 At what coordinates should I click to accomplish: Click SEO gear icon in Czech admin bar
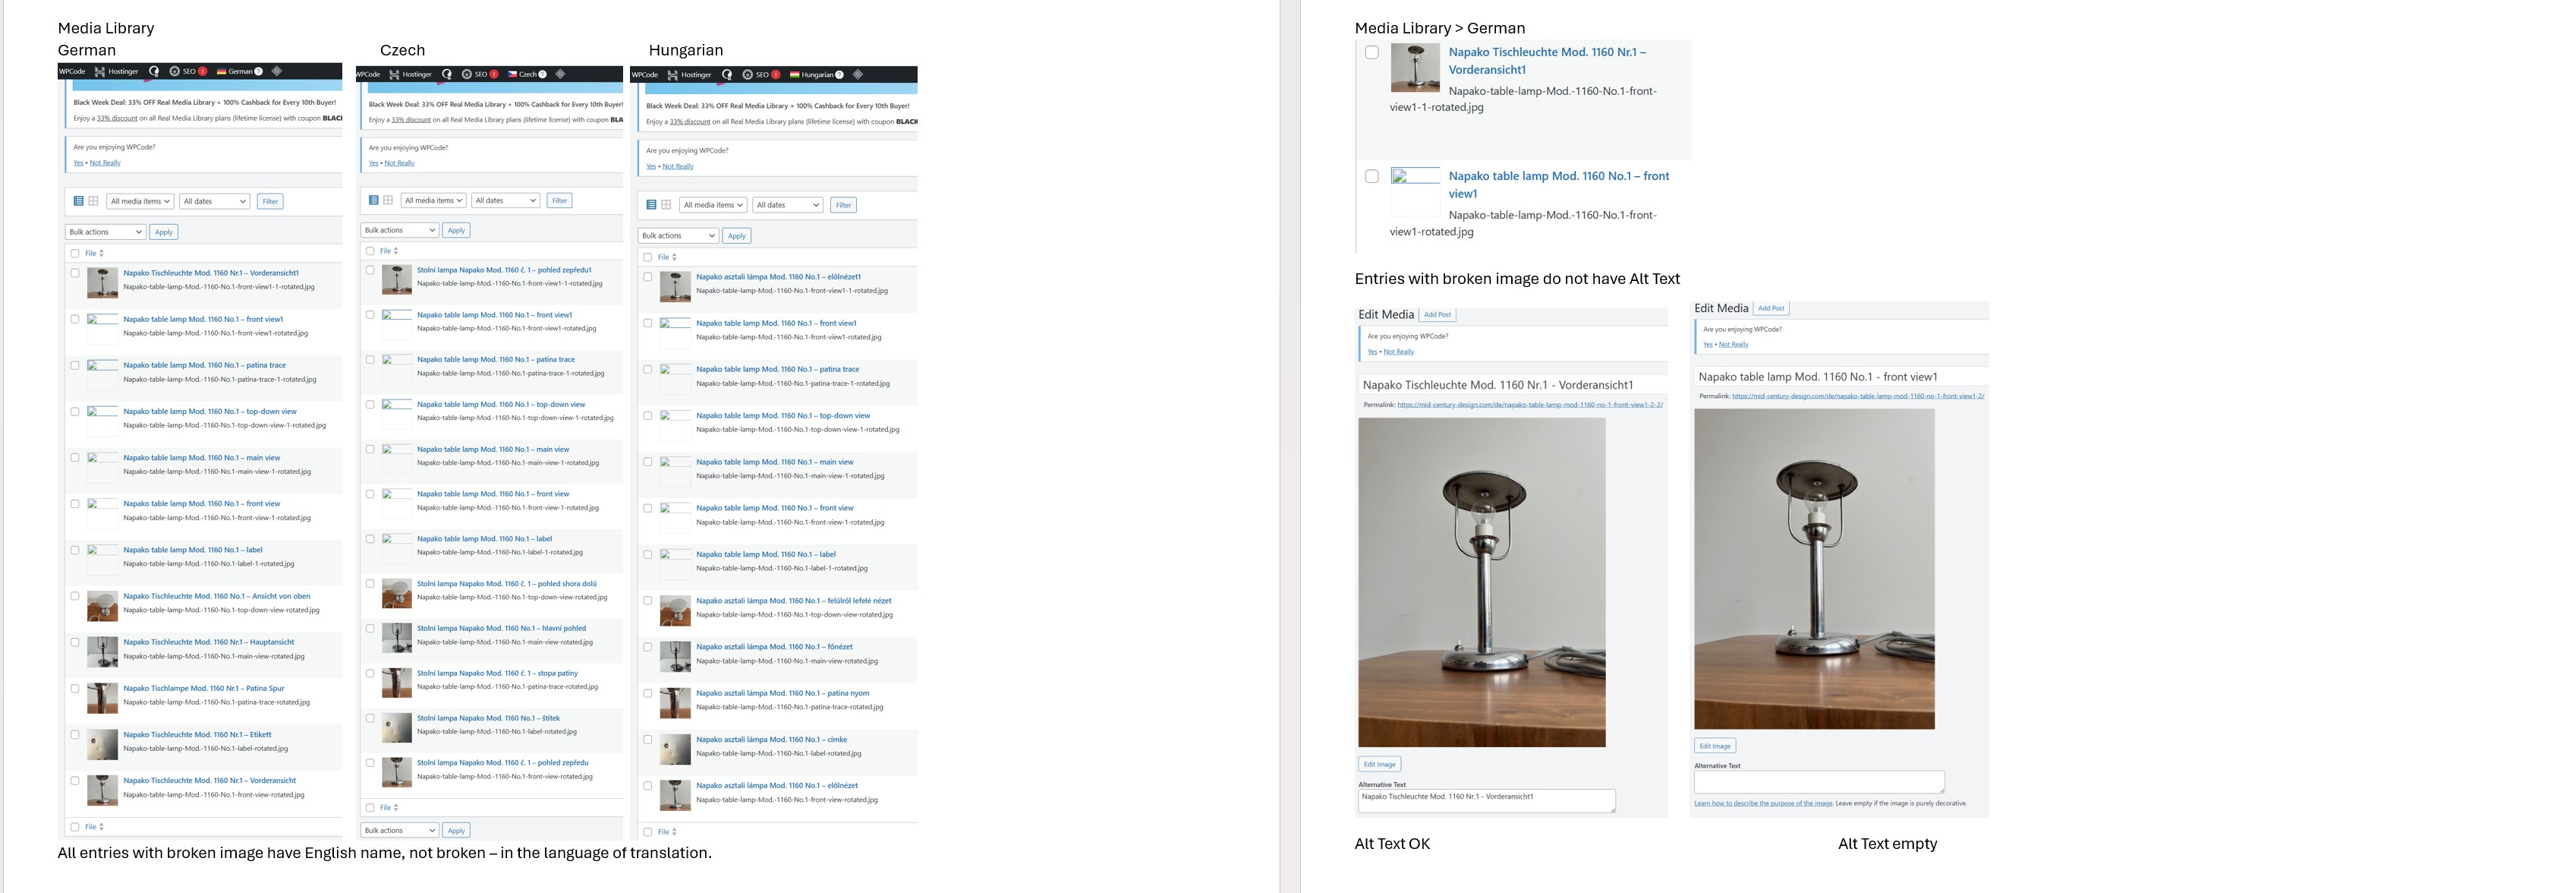tap(467, 74)
